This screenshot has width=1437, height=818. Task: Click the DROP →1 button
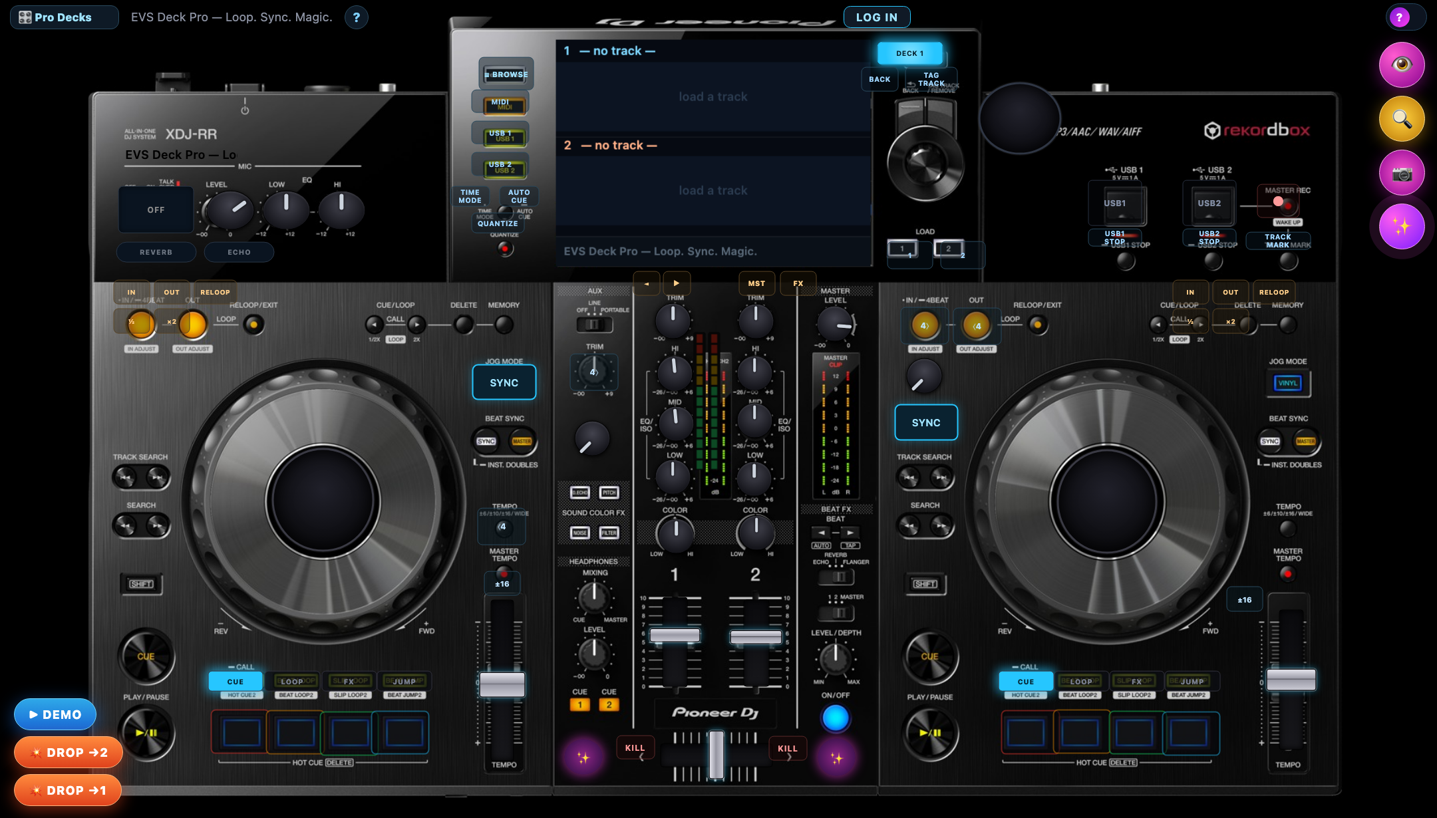click(69, 791)
